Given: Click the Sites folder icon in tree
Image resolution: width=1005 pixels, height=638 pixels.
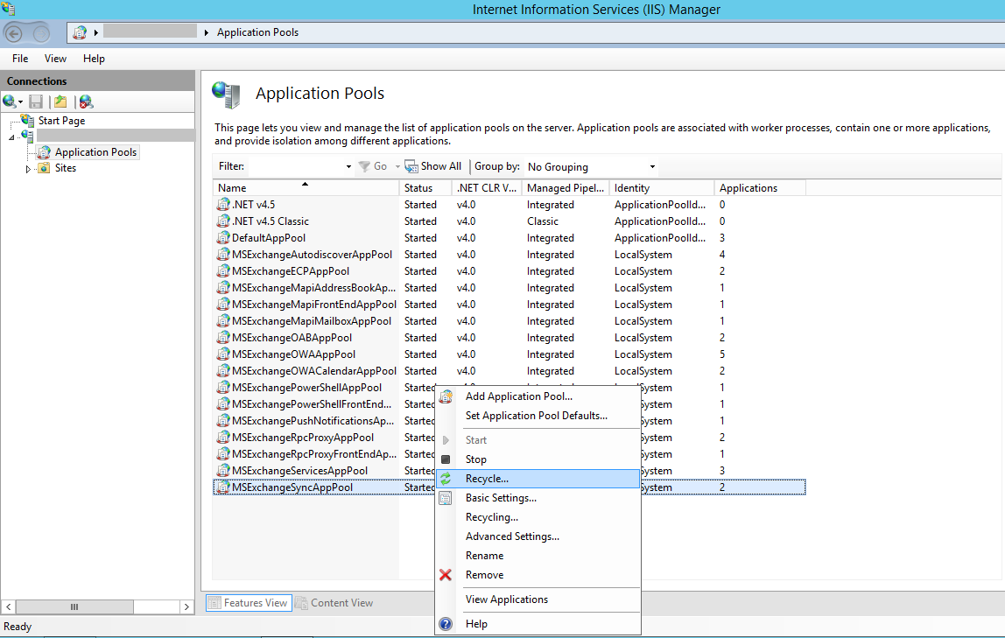Looking at the screenshot, I should point(44,168).
